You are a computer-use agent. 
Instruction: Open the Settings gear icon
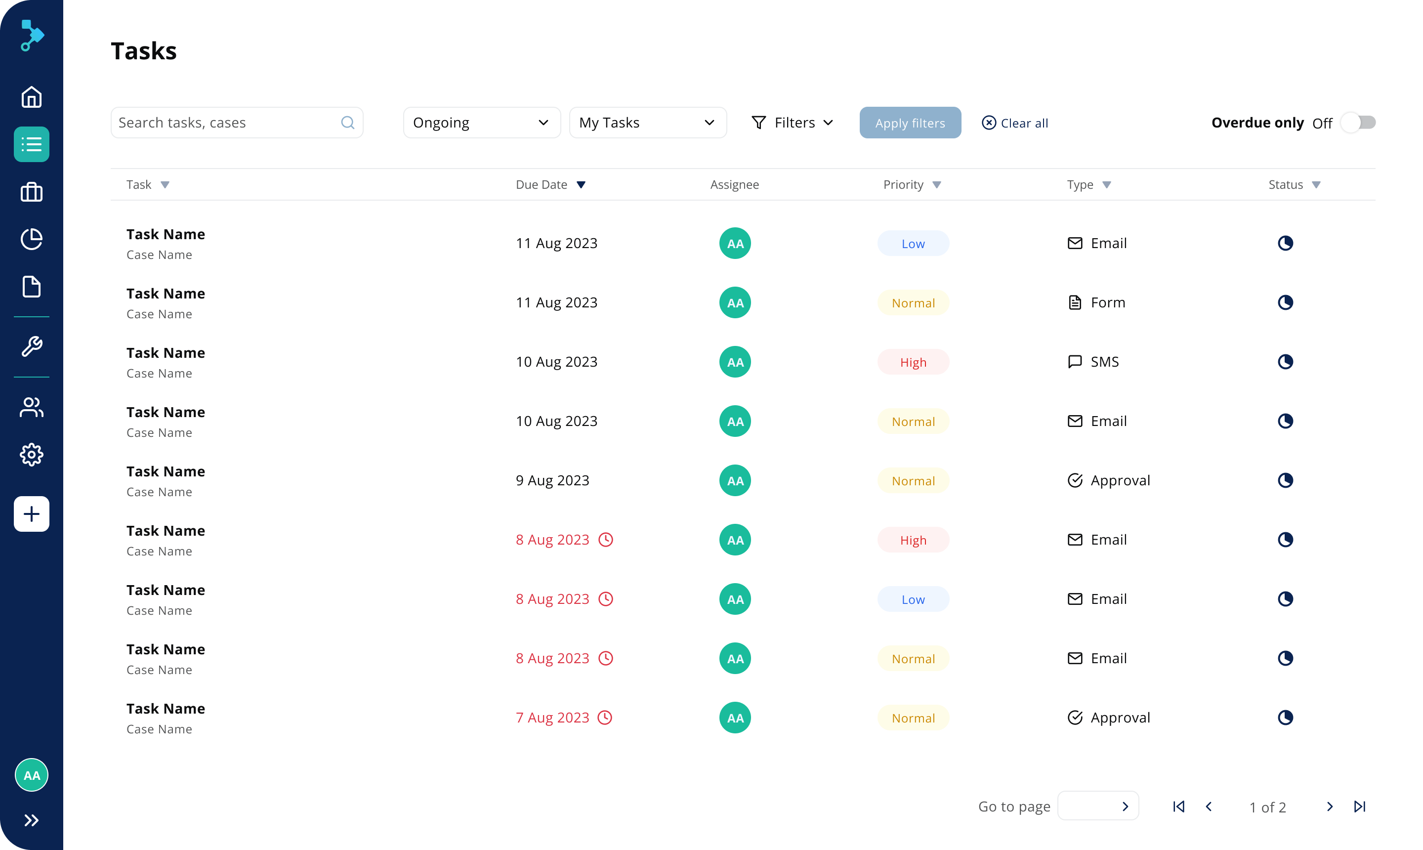pyautogui.click(x=32, y=455)
